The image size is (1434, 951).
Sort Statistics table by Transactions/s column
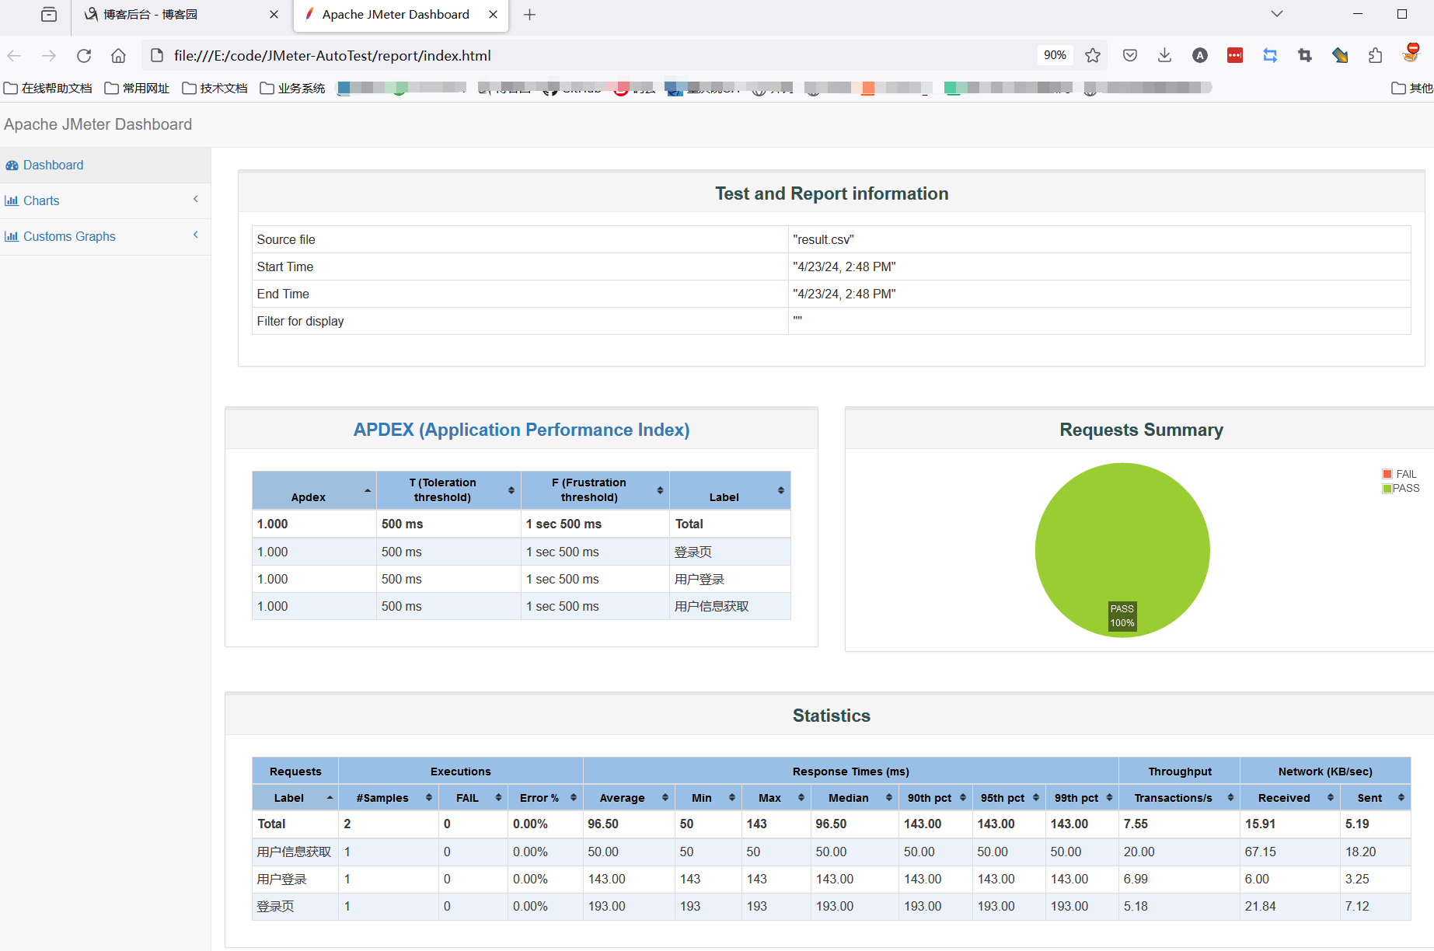coord(1179,798)
